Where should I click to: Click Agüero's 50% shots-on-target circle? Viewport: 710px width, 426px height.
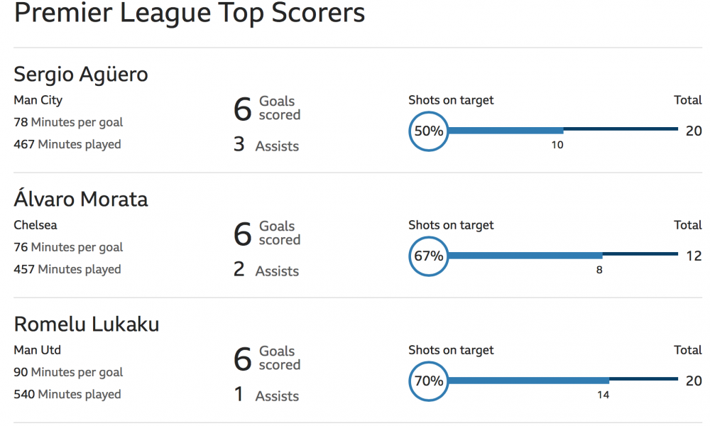click(428, 131)
